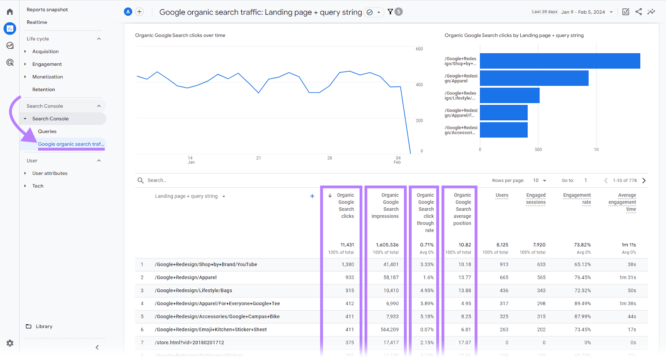Expand the Acquisition topic
The image size is (666, 358).
click(25, 52)
